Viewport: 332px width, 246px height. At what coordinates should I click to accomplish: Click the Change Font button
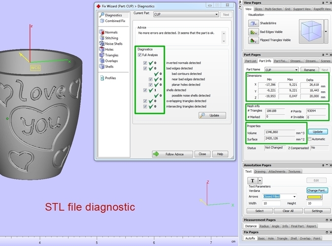317,190
